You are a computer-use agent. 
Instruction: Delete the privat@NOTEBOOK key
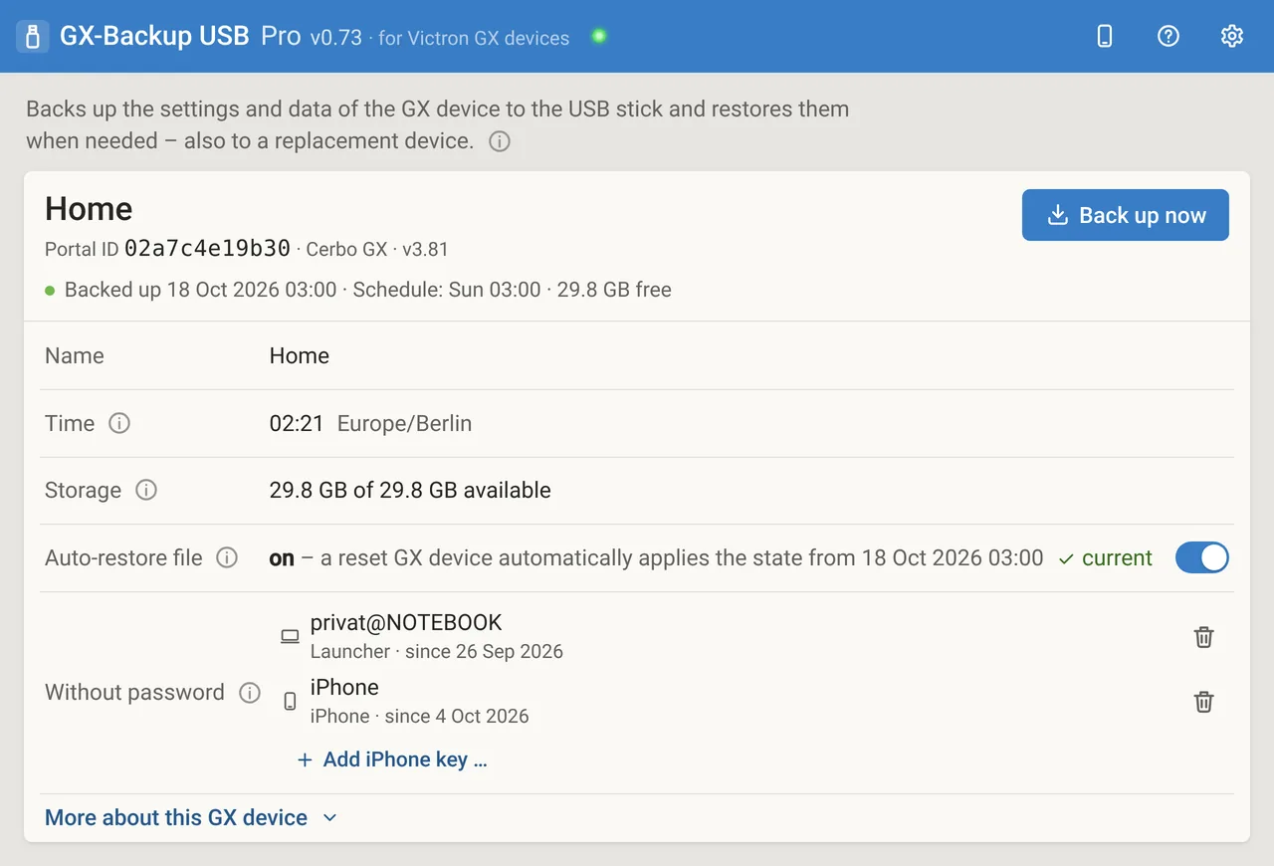[x=1204, y=637]
